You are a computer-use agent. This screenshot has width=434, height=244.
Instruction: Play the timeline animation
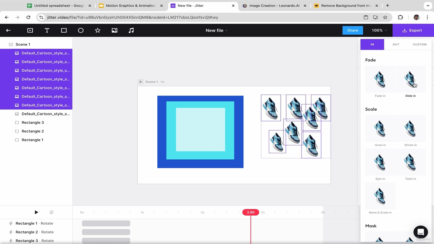coord(36,212)
